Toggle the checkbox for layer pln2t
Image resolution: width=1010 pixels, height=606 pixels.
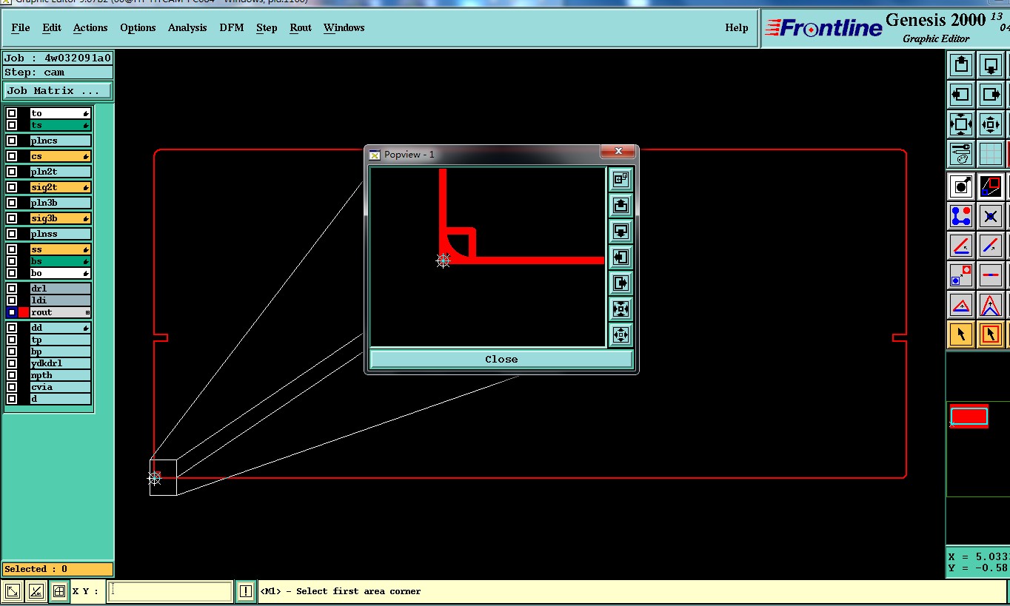click(x=12, y=172)
